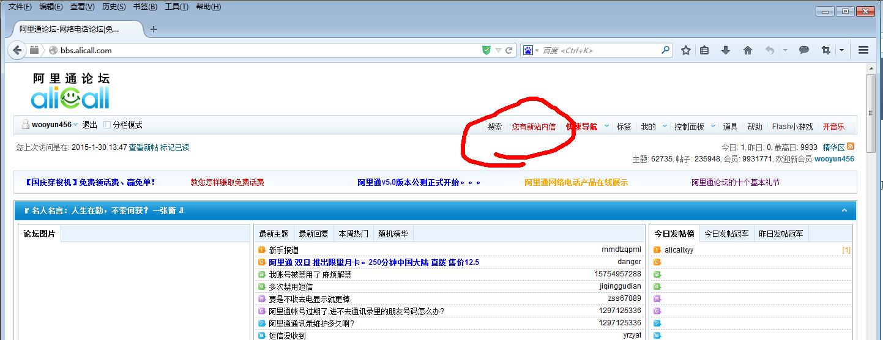Viewport: 883px width, 340px height.
Task: Click the 退出 logout link
Action: tap(90, 125)
